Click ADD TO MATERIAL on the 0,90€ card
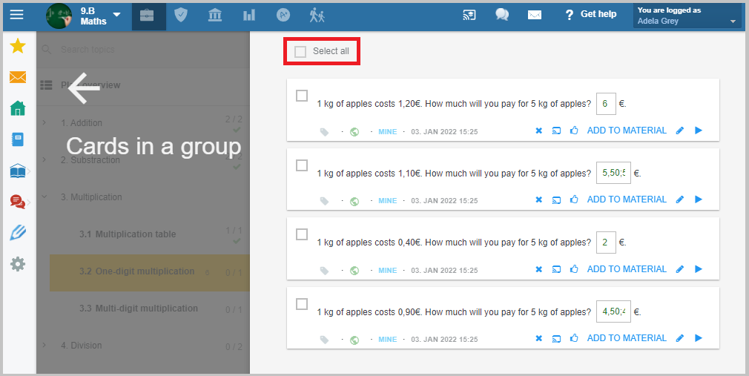749x376 pixels. [627, 337]
